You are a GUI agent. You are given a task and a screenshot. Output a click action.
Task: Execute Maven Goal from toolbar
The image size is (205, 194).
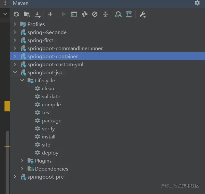(74, 14)
